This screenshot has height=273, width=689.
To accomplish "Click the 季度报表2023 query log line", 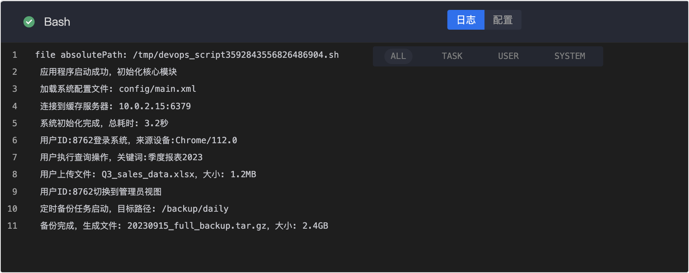I will (121, 157).
